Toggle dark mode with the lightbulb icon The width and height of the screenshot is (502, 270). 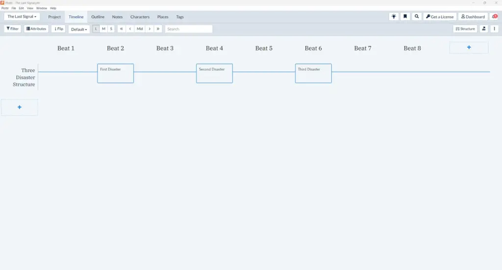click(394, 17)
